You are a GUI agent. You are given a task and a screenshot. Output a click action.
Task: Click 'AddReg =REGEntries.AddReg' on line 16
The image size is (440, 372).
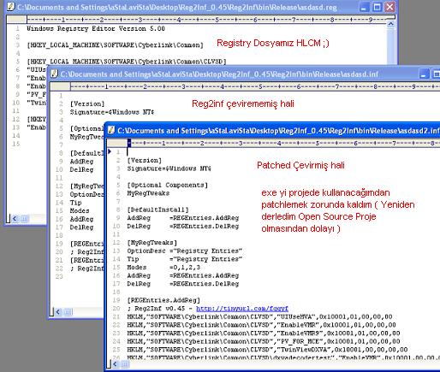pos(183,275)
